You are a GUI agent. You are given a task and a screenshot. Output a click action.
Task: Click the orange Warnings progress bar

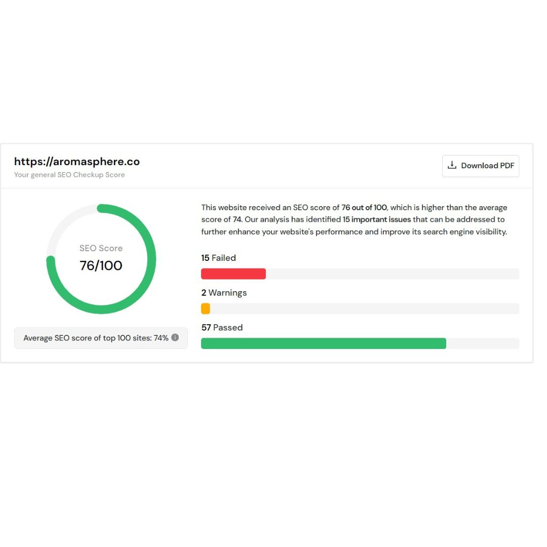tap(206, 308)
